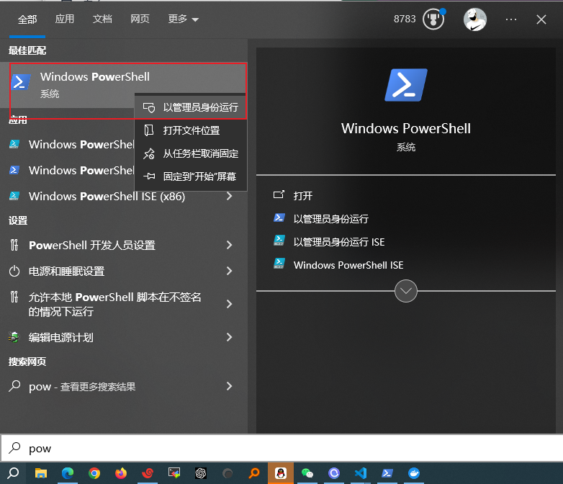Click the power icon beside 电源和睡眠设置
The width and height of the screenshot is (563, 484).
(x=14, y=271)
